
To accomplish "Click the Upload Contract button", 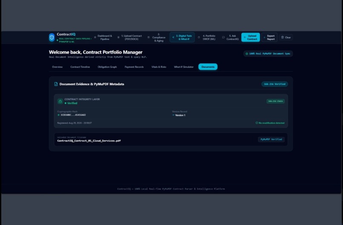I will pyautogui.click(x=251, y=37).
